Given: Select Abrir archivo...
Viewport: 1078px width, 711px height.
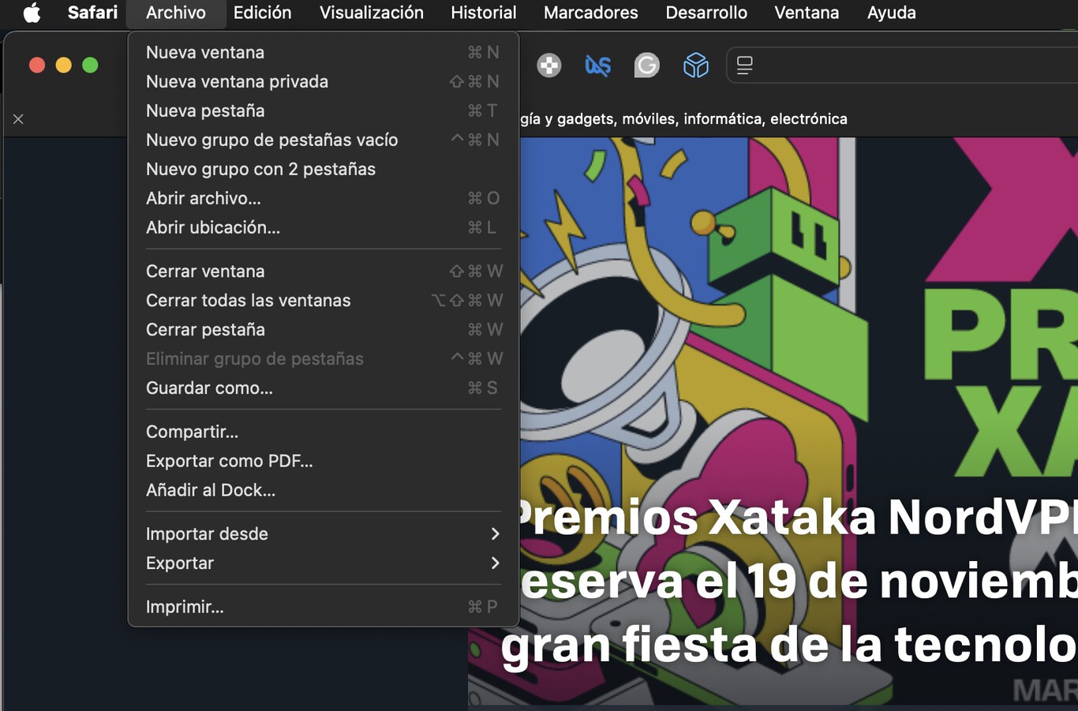Looking at the screenshot, I should pyautogui.click(x=323, y=198).
